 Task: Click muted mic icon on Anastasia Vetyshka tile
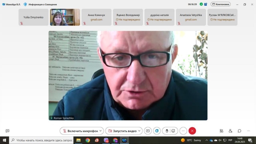coord(179,23)
